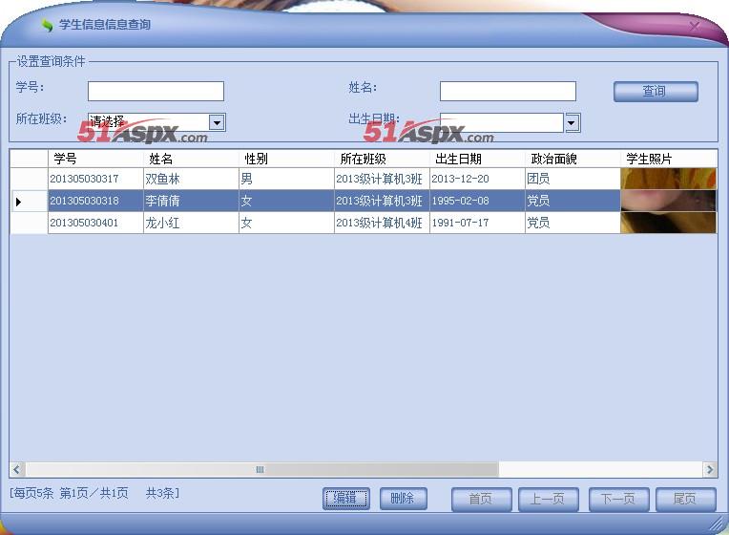Sort by 姓名 column header
This screenshot has height=535, width=729.
pyautogui.click(x=191, y=159)
